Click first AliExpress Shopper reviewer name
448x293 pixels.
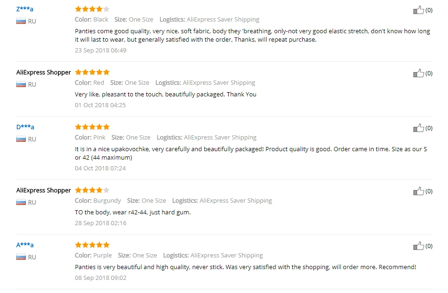(43, 73)
